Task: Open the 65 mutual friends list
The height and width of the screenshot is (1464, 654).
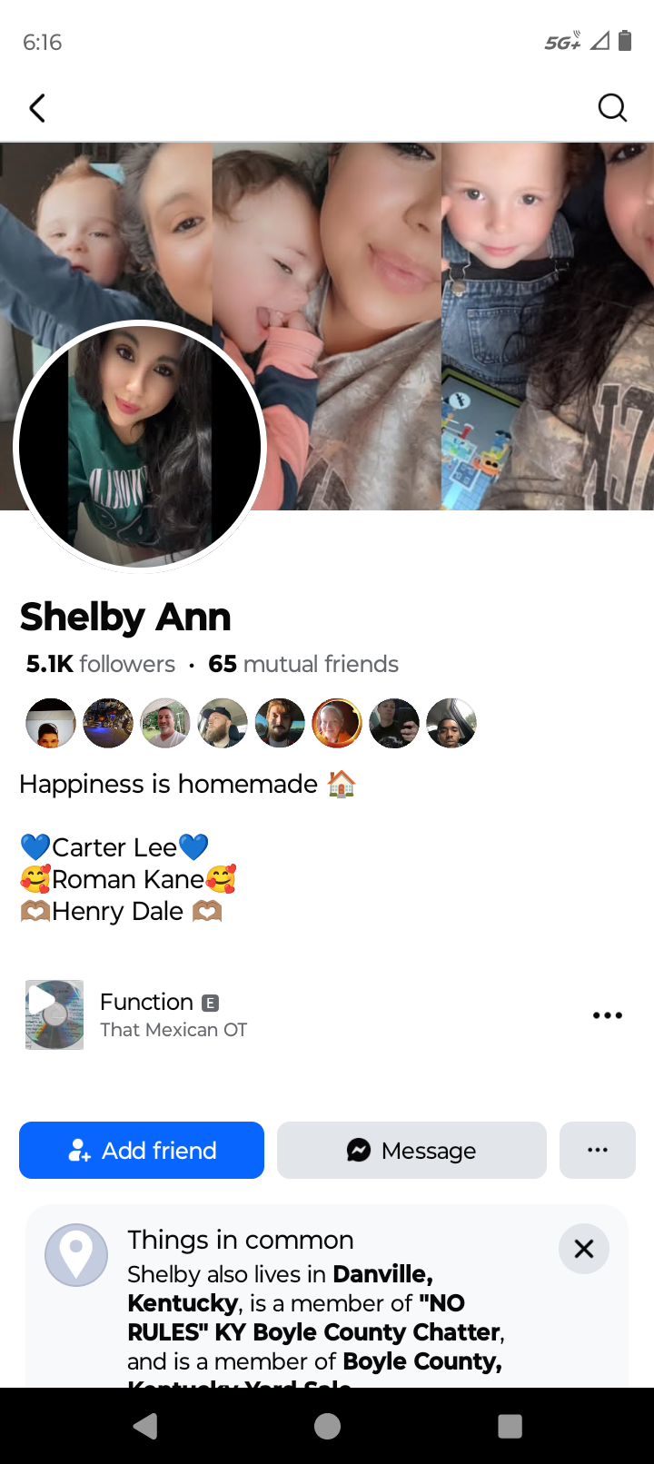Action: (x=303, y=664)
